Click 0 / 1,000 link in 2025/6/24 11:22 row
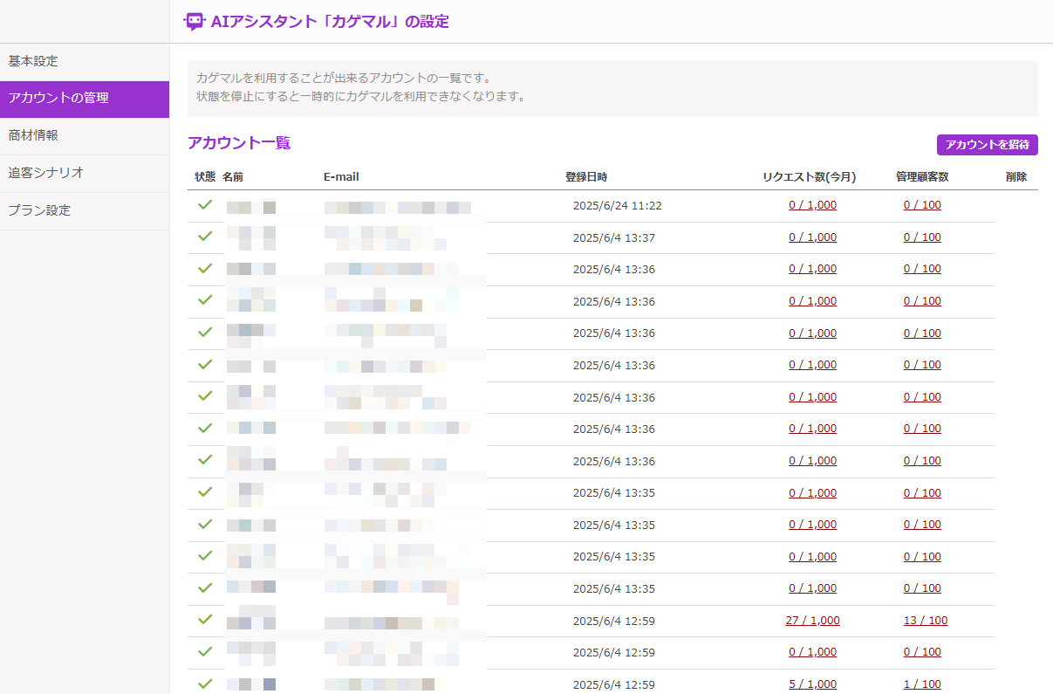Image resolution: width=1053 pixels, height=694 pixels. point(812,205)
